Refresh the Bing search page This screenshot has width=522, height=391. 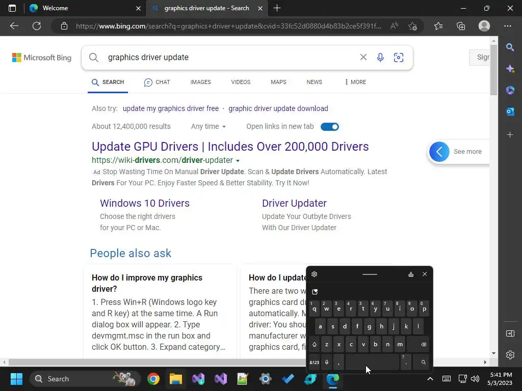click(37, 26)
